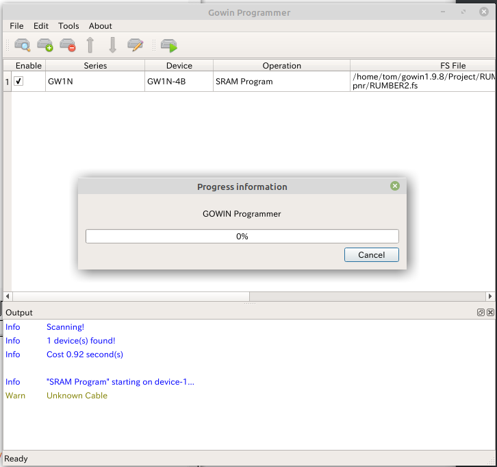Click the 'Cost 0.92 second(s)' output line
This screenshot has width=497, height=467.
(x=85, y=355)
